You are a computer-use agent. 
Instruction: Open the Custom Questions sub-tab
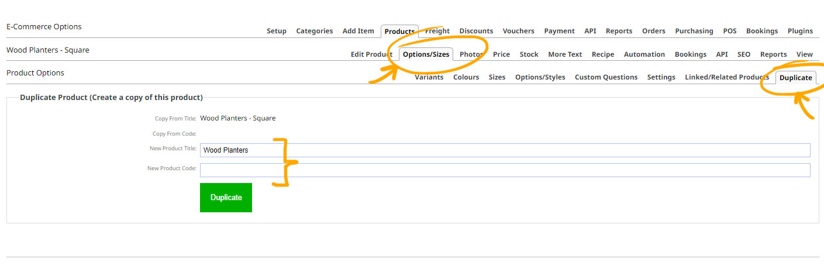pyautogui.click(x=606, y=77)
